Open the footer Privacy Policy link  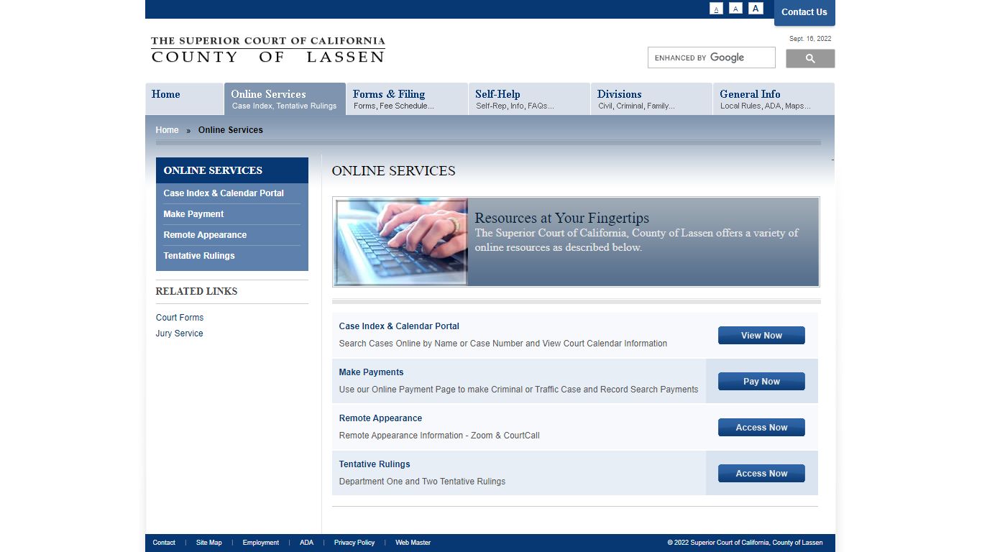(354, 543)
